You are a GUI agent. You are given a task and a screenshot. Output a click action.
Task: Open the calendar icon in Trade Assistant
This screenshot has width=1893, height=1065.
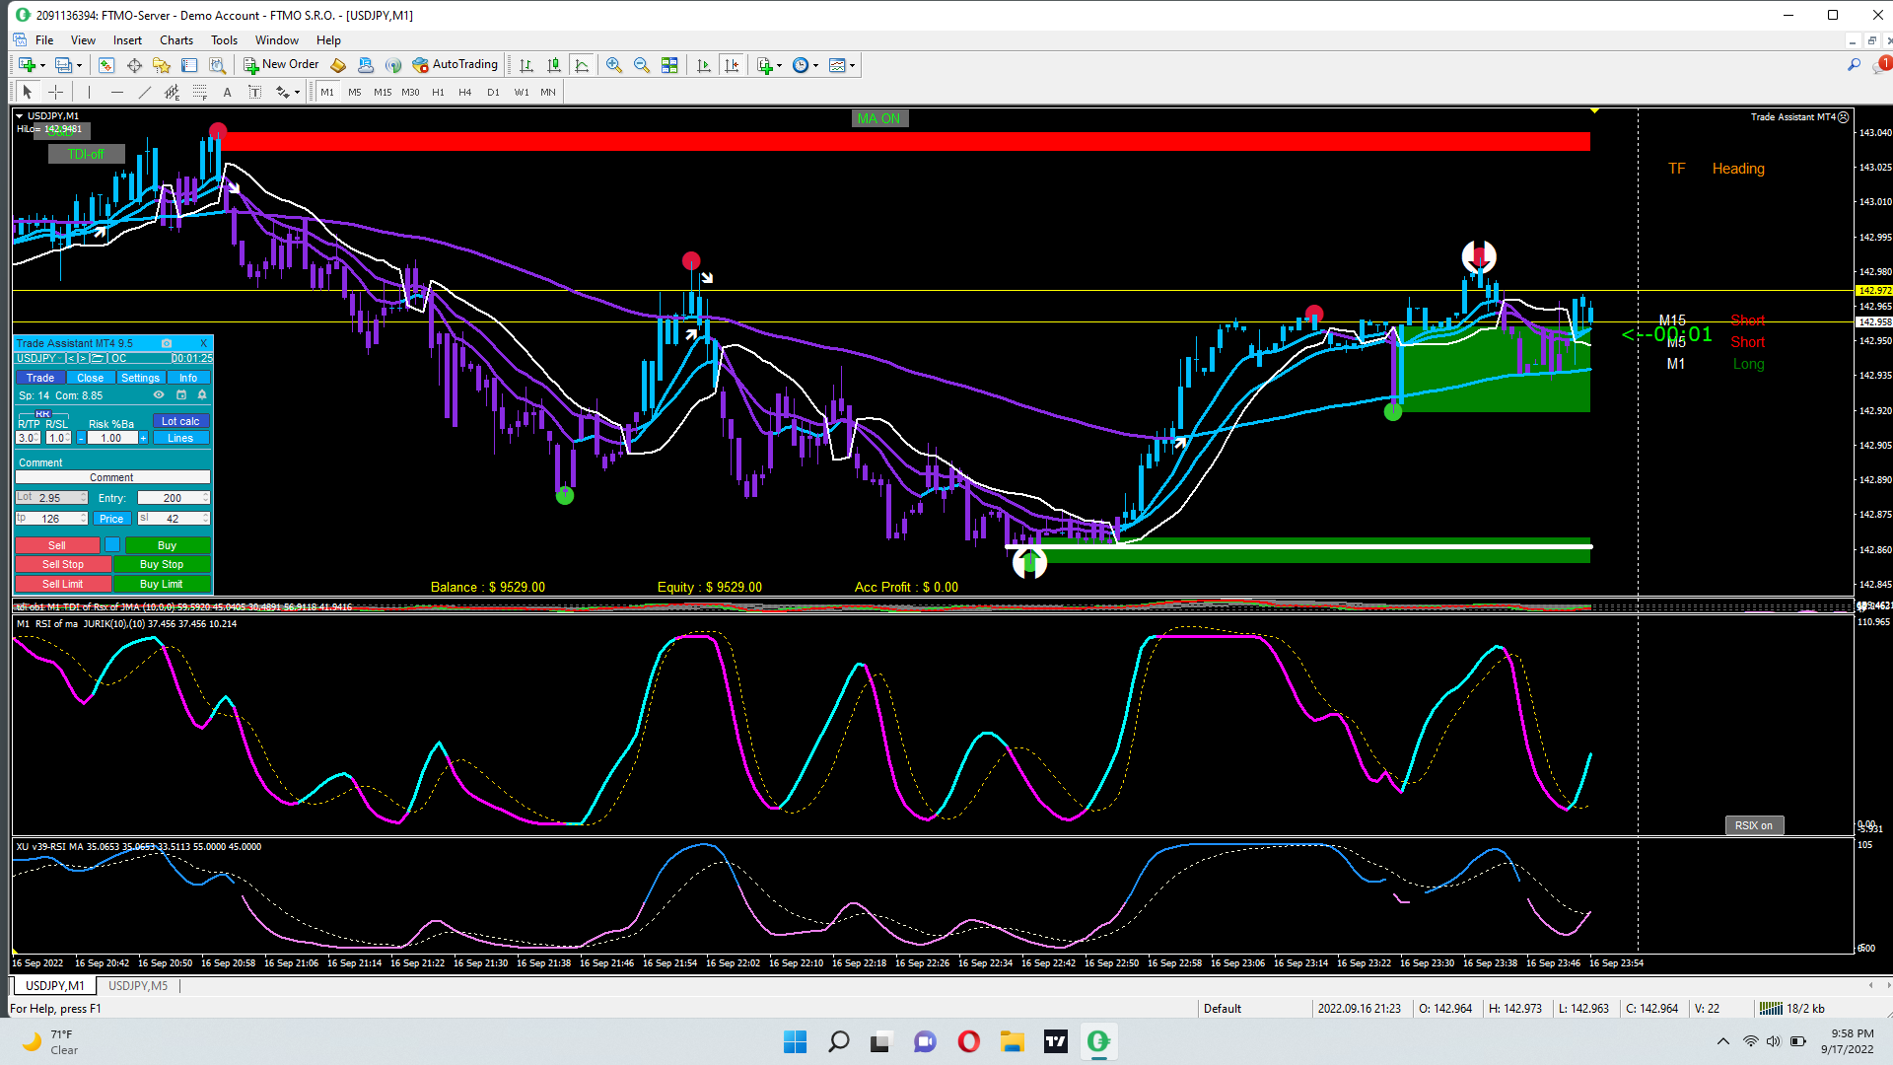tap(181, 395)
